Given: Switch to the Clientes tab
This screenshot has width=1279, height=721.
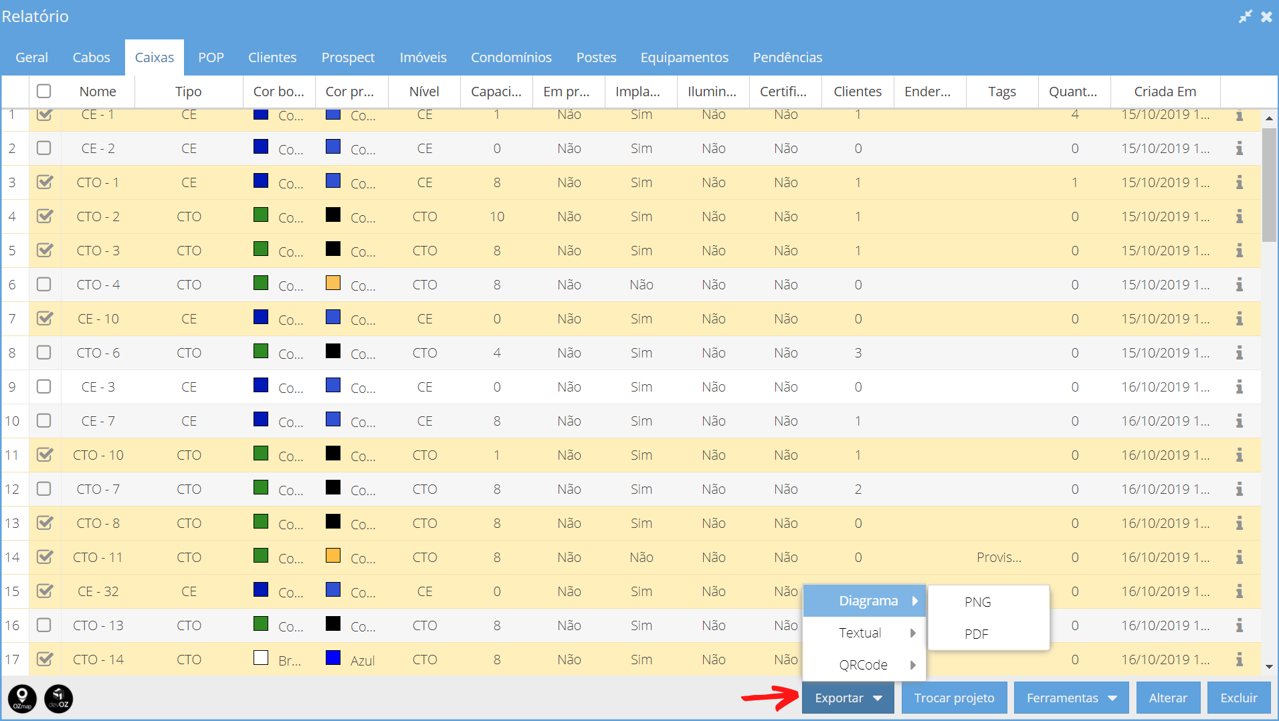Looking at the screenshot, I should [x=272, y=57].
